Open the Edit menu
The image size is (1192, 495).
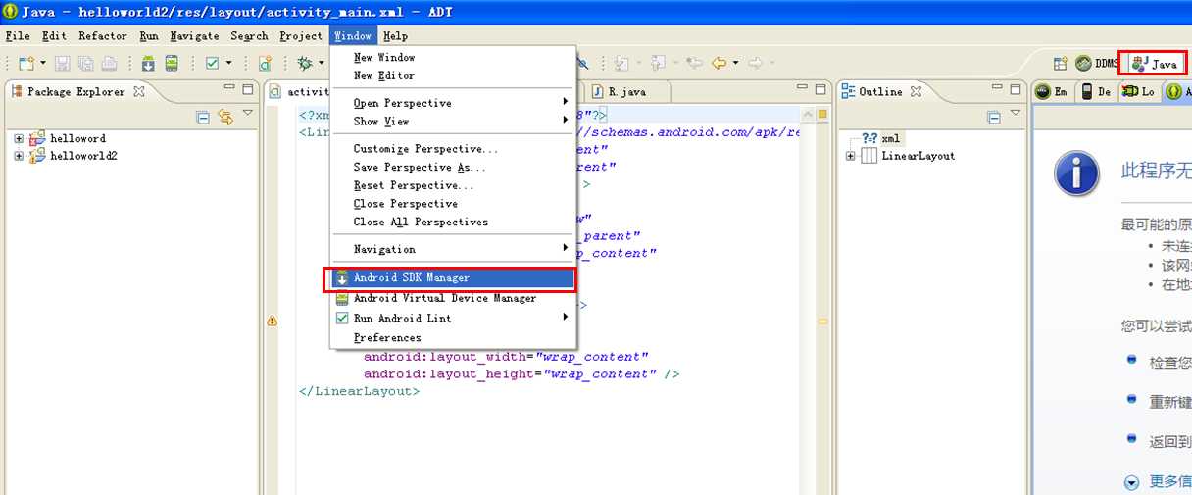(x=54, y=36)
